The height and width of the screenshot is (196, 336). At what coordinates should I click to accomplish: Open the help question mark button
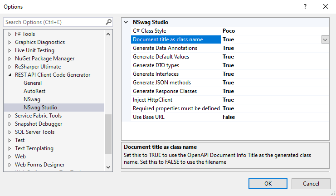[x=305, y=6]
